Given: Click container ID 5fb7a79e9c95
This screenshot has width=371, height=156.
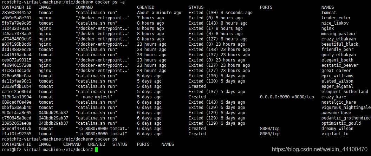Looking at the screenshot, I should tap(17, 23).
